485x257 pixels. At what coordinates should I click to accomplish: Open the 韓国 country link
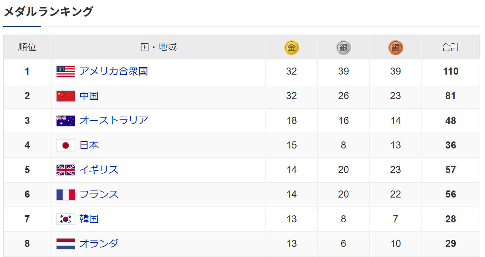(x=89, y=219)
